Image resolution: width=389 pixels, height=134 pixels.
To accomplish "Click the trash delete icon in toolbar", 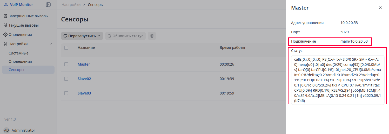I will (x=152, y=36).
